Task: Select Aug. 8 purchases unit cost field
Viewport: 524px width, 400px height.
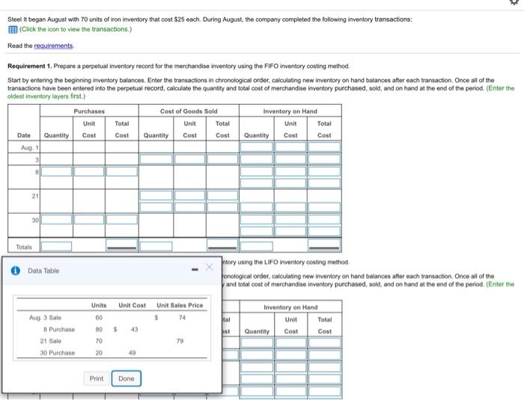Action: point(89,171)
